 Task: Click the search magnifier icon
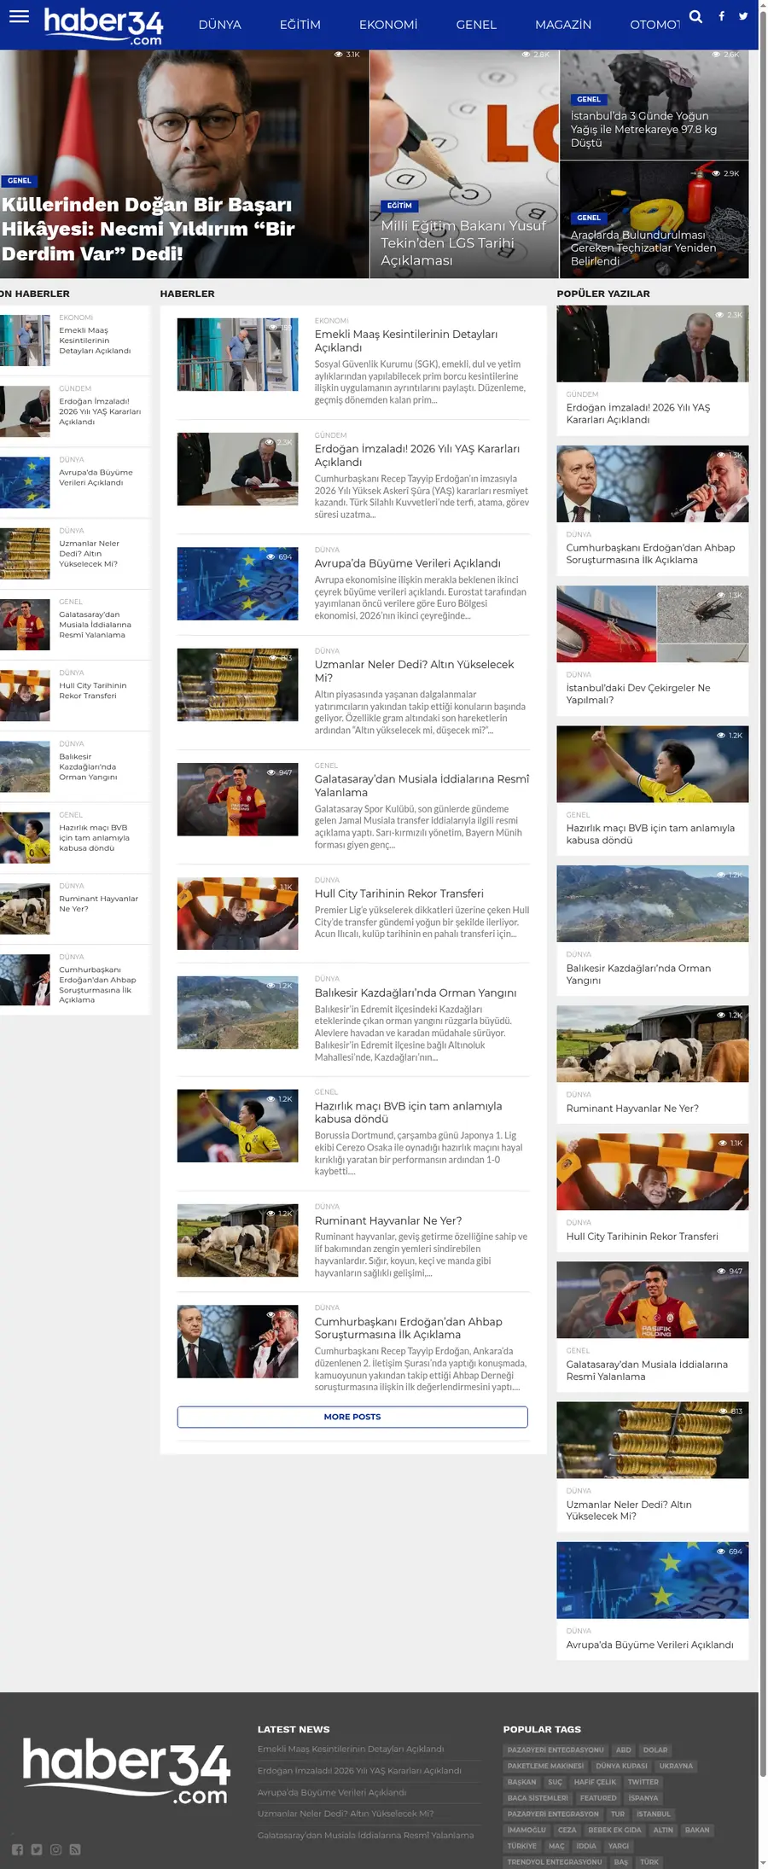[x=696, y=16]
